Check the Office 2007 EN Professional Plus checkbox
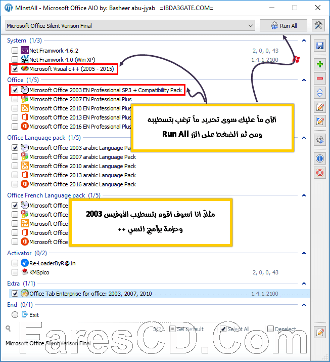This screenshot has height=362, width=330. pos(15,99)
